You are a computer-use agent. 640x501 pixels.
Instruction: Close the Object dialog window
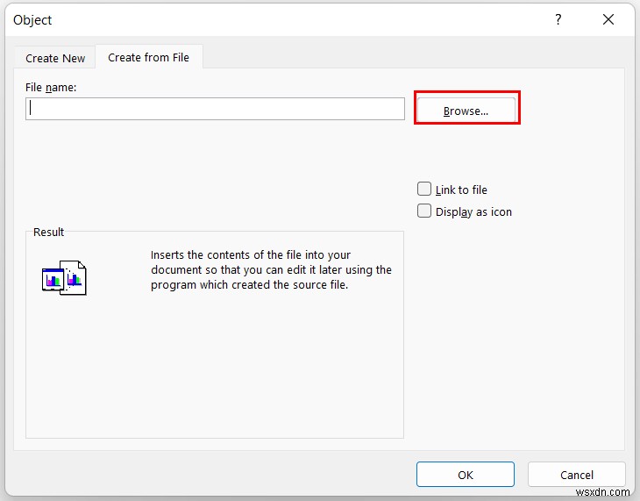608,19
